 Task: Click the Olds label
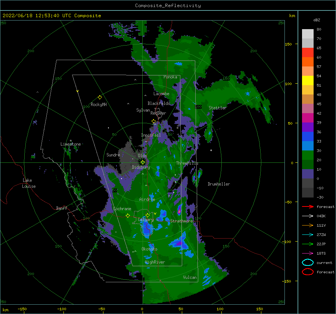tap(142, 156)
